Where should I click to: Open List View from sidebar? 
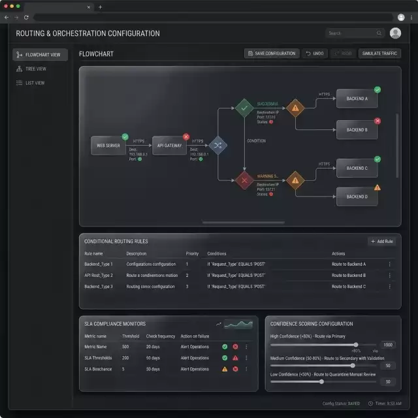tap(31, 83)
